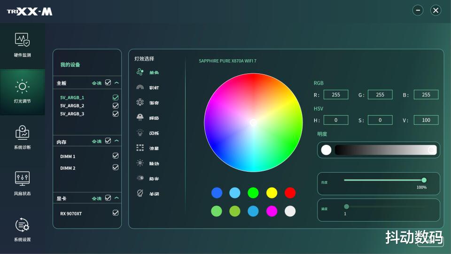Viewport: 451px width, 254px height.
Task: Toggle the 5V_ARGB_2 checkbox
Action: pyautogui.click(x=116, y=106)
